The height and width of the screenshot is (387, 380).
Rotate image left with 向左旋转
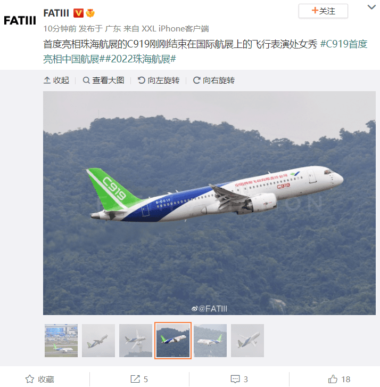[x=159, y=80]
